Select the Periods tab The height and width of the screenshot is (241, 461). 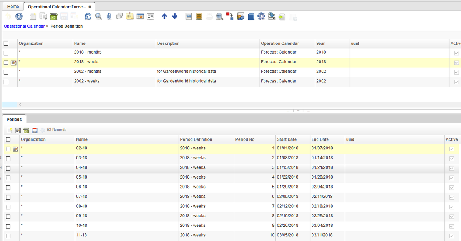click(14, 120)
